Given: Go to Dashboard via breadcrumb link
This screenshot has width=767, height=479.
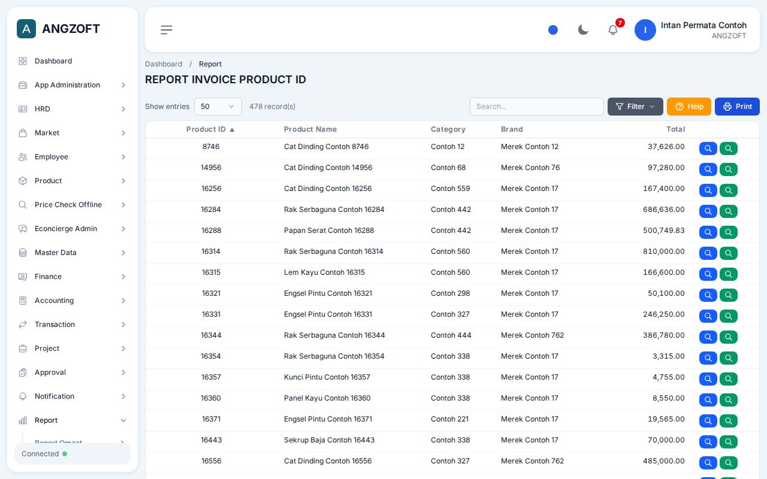Looking at the screenshot, I should [164, 64].
